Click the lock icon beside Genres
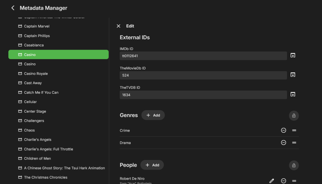This screenshot has width=322, height=184. (294, 116)
